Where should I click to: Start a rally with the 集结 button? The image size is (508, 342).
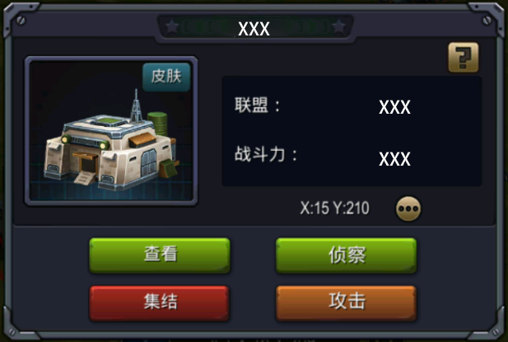click(160, 303)
